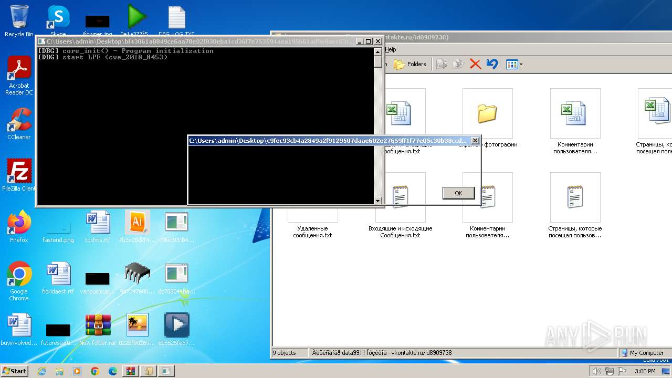Open the Skype desktop shortcut
The width and height of the screenshot is (672, 378).
pyautogui.click(x=58, y=20)
